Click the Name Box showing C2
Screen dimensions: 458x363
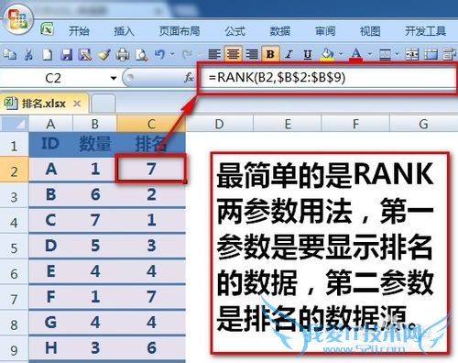[x=54, y=78]
